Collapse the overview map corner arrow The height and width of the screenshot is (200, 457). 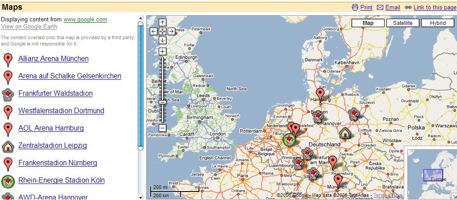pos(454,197)
